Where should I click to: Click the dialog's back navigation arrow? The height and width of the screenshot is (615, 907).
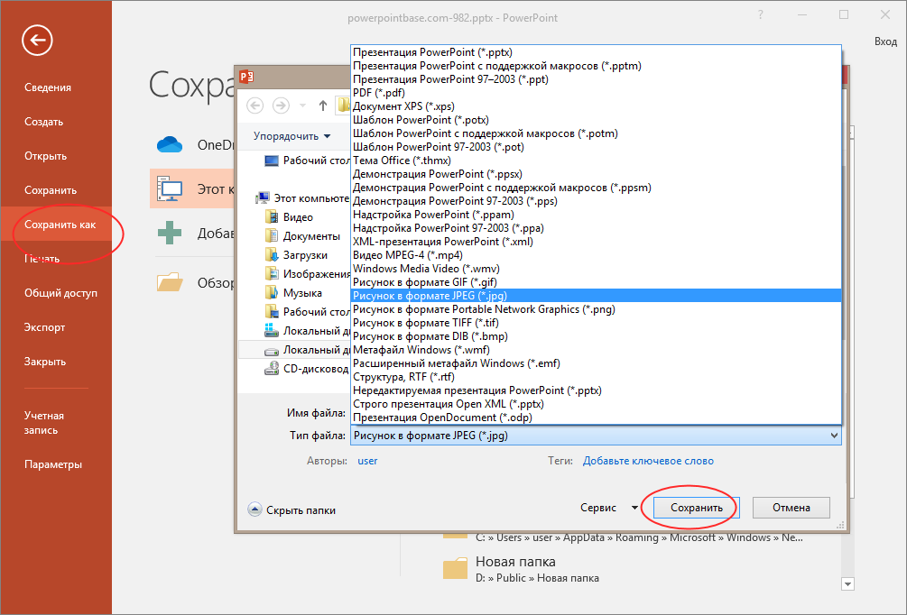click(x=255, y=106)
